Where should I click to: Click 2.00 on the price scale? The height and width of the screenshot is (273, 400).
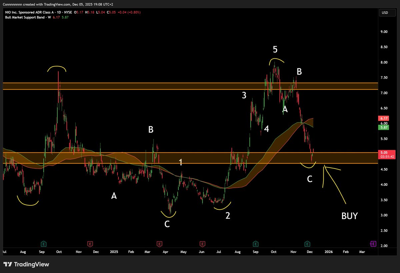384,246
